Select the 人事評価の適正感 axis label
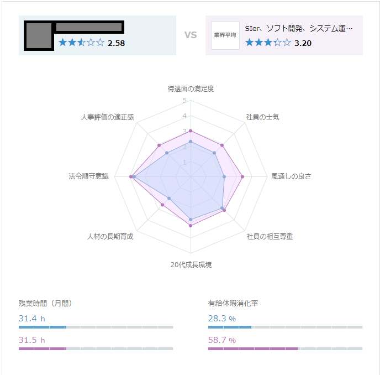380x375 pixels. click(x=107, y=117)
